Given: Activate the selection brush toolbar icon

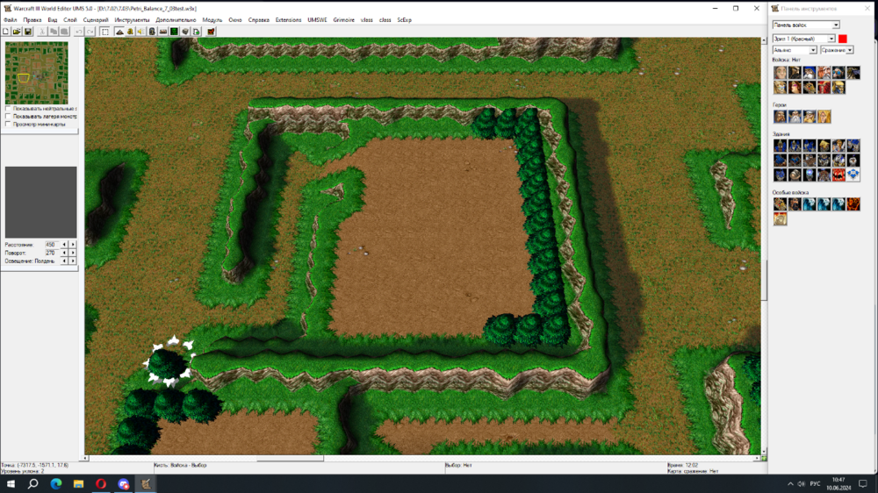Looking at the screenshot, I should click(104, 32).
